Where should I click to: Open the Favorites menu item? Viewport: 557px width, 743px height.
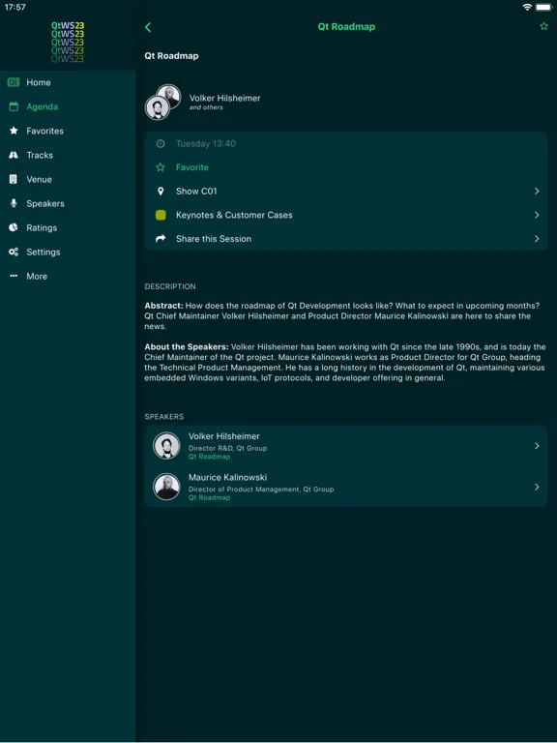point(68,131)
